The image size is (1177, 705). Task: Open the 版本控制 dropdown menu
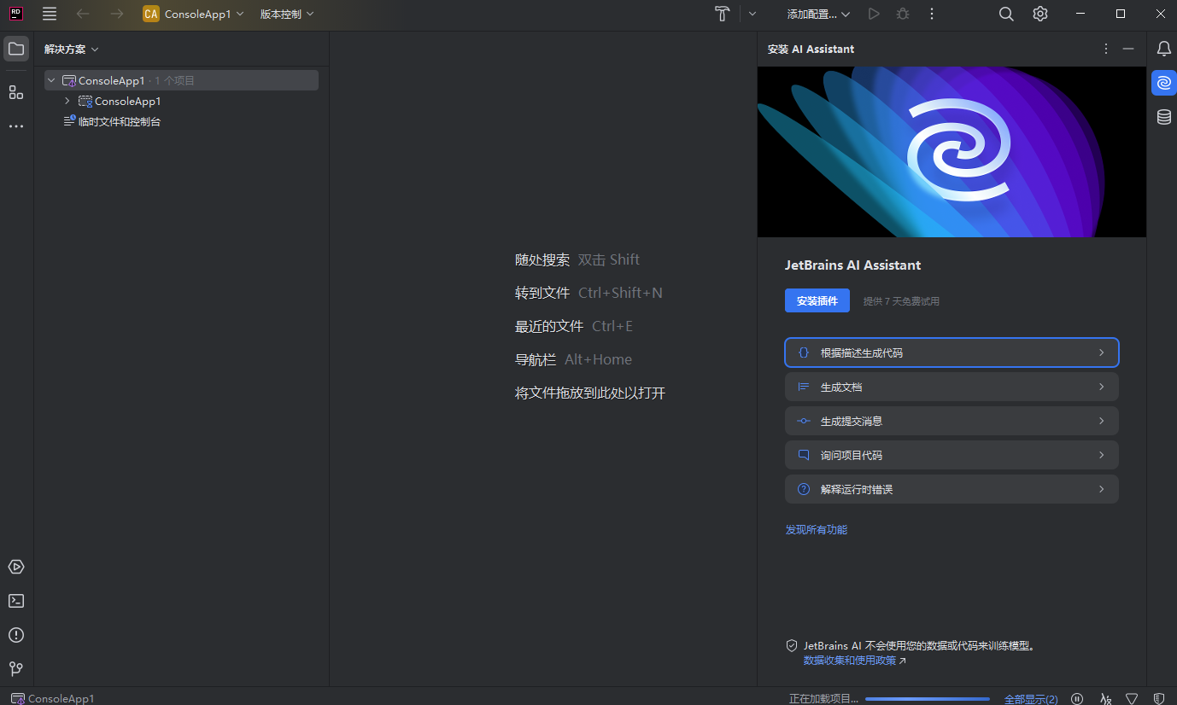point(287,14)
